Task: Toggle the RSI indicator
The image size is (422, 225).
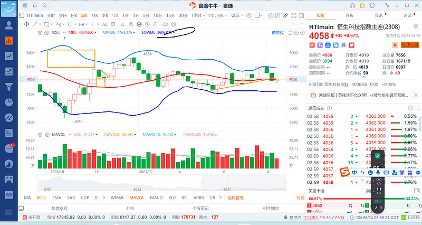Action: click(184, 198)
